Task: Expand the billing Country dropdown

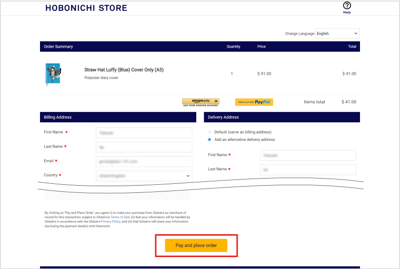Action: (144, 176)
